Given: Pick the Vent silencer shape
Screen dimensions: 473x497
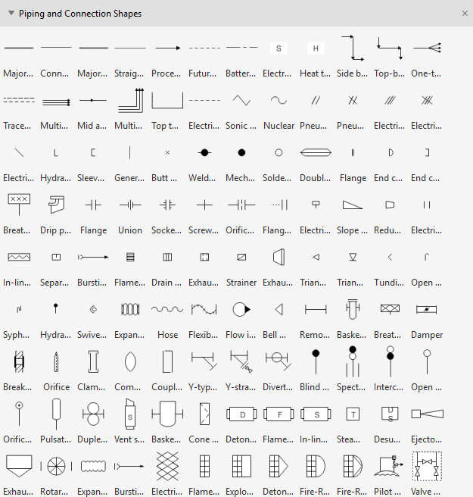Looking at the screenshot, I should click(x=130, y=414).
